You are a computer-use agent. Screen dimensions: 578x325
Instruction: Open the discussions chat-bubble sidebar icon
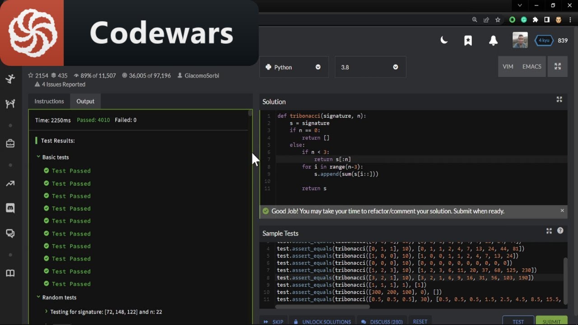coord(10,233)
